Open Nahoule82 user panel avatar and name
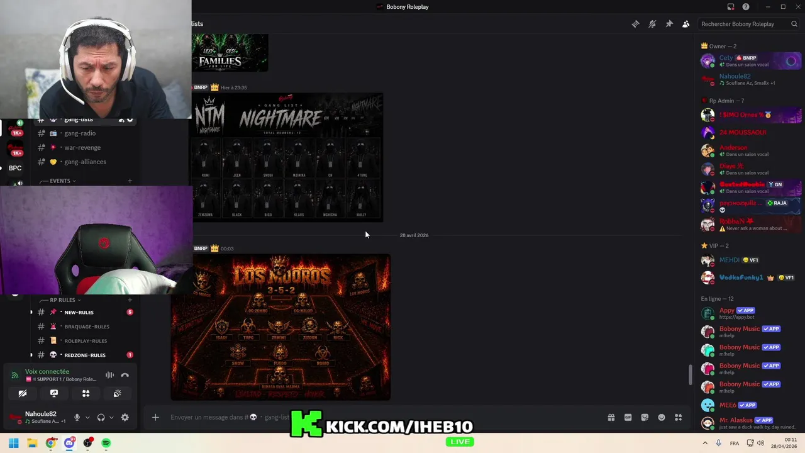 (39, 417)
